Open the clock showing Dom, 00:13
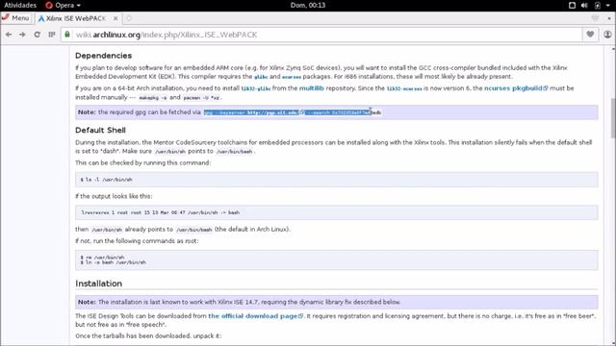The width and height of the screenshot is (616, 346). pos(308,5)
